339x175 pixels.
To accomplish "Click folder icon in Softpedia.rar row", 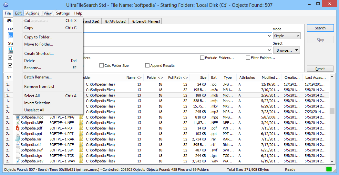I will 81,139.
